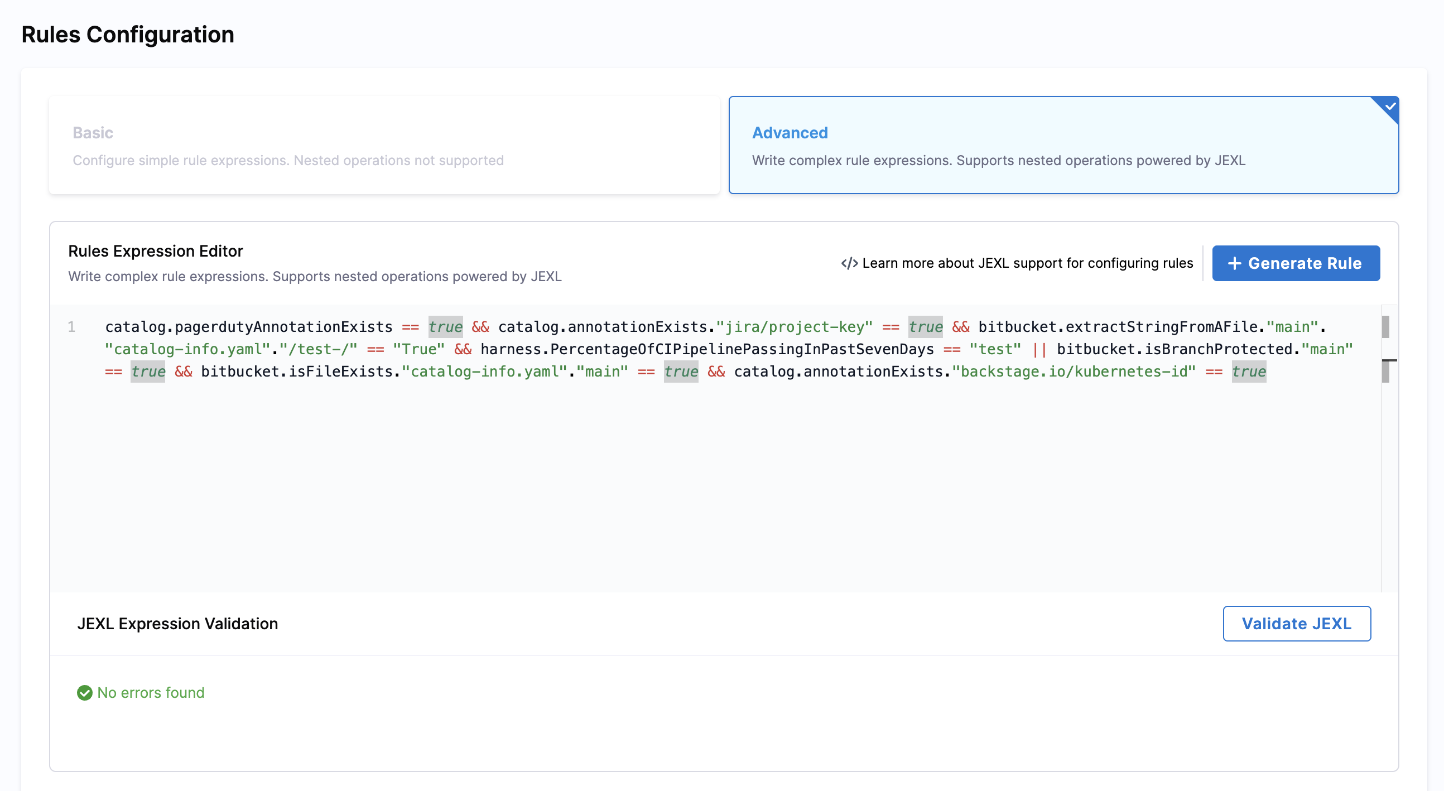Click the Validate JEXL button
This screenshot has width=1444, height=791.
[1296, 624]
